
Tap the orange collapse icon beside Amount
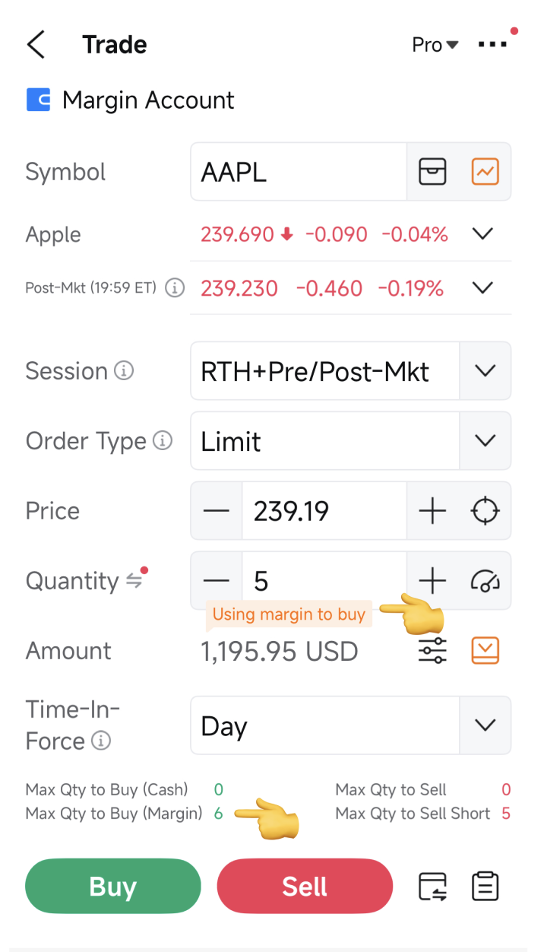pyautogui.click(x=485, y=650)
